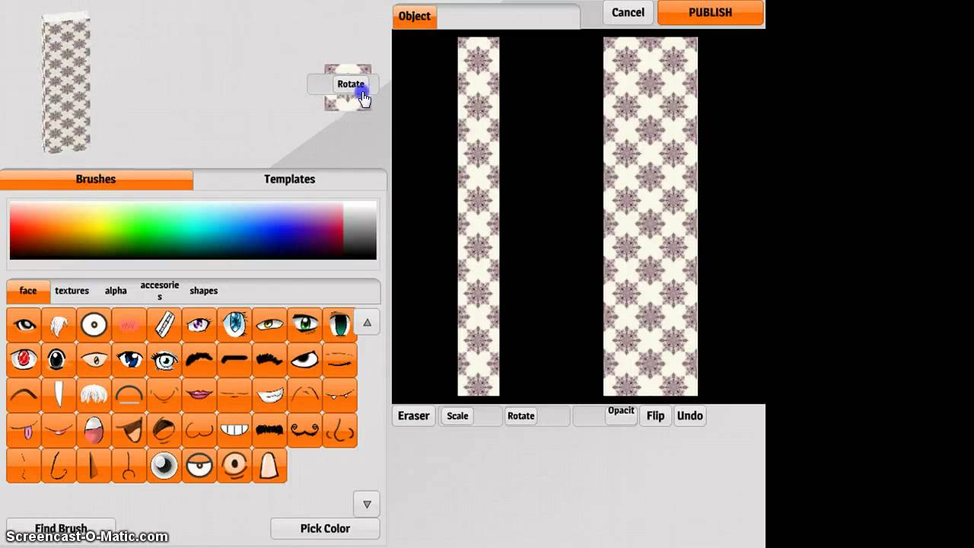Click the Rotate button on the 3D preview

351,84
